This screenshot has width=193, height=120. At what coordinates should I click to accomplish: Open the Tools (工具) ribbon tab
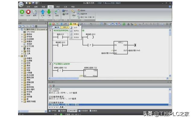[x=65, y=7]
